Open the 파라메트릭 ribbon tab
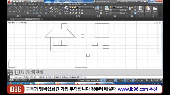Image resolution: width=170 pixels, height=95 pixels. coord(32,4)
